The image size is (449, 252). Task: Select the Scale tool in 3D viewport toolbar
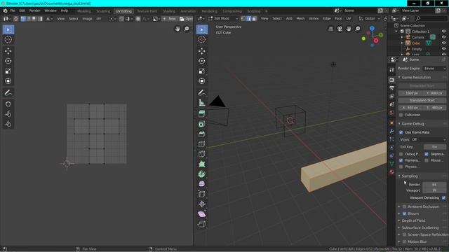pyautogui.click(x=202, y=71)
